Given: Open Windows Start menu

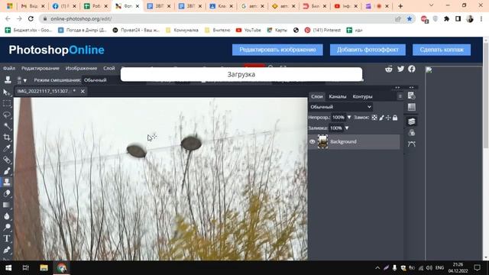Looking at the screenshot, I should pyautogui.click(x=8, y=268).
